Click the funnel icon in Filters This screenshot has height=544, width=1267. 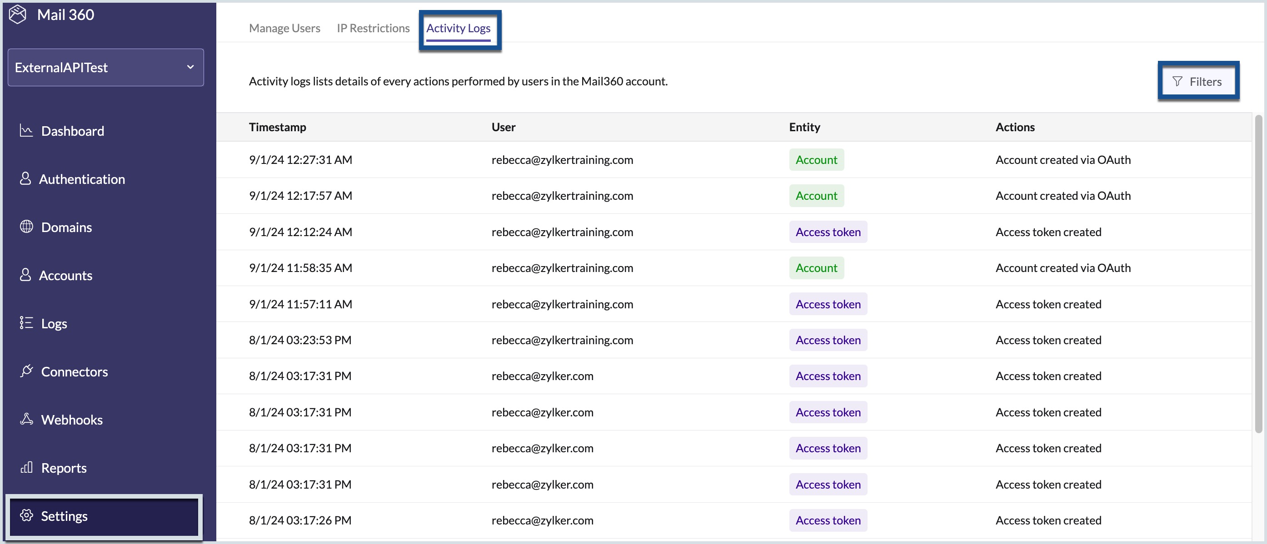click(x=1177, y=82)
